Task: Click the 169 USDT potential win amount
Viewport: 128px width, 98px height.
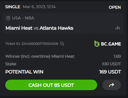Action: [110, 72]
